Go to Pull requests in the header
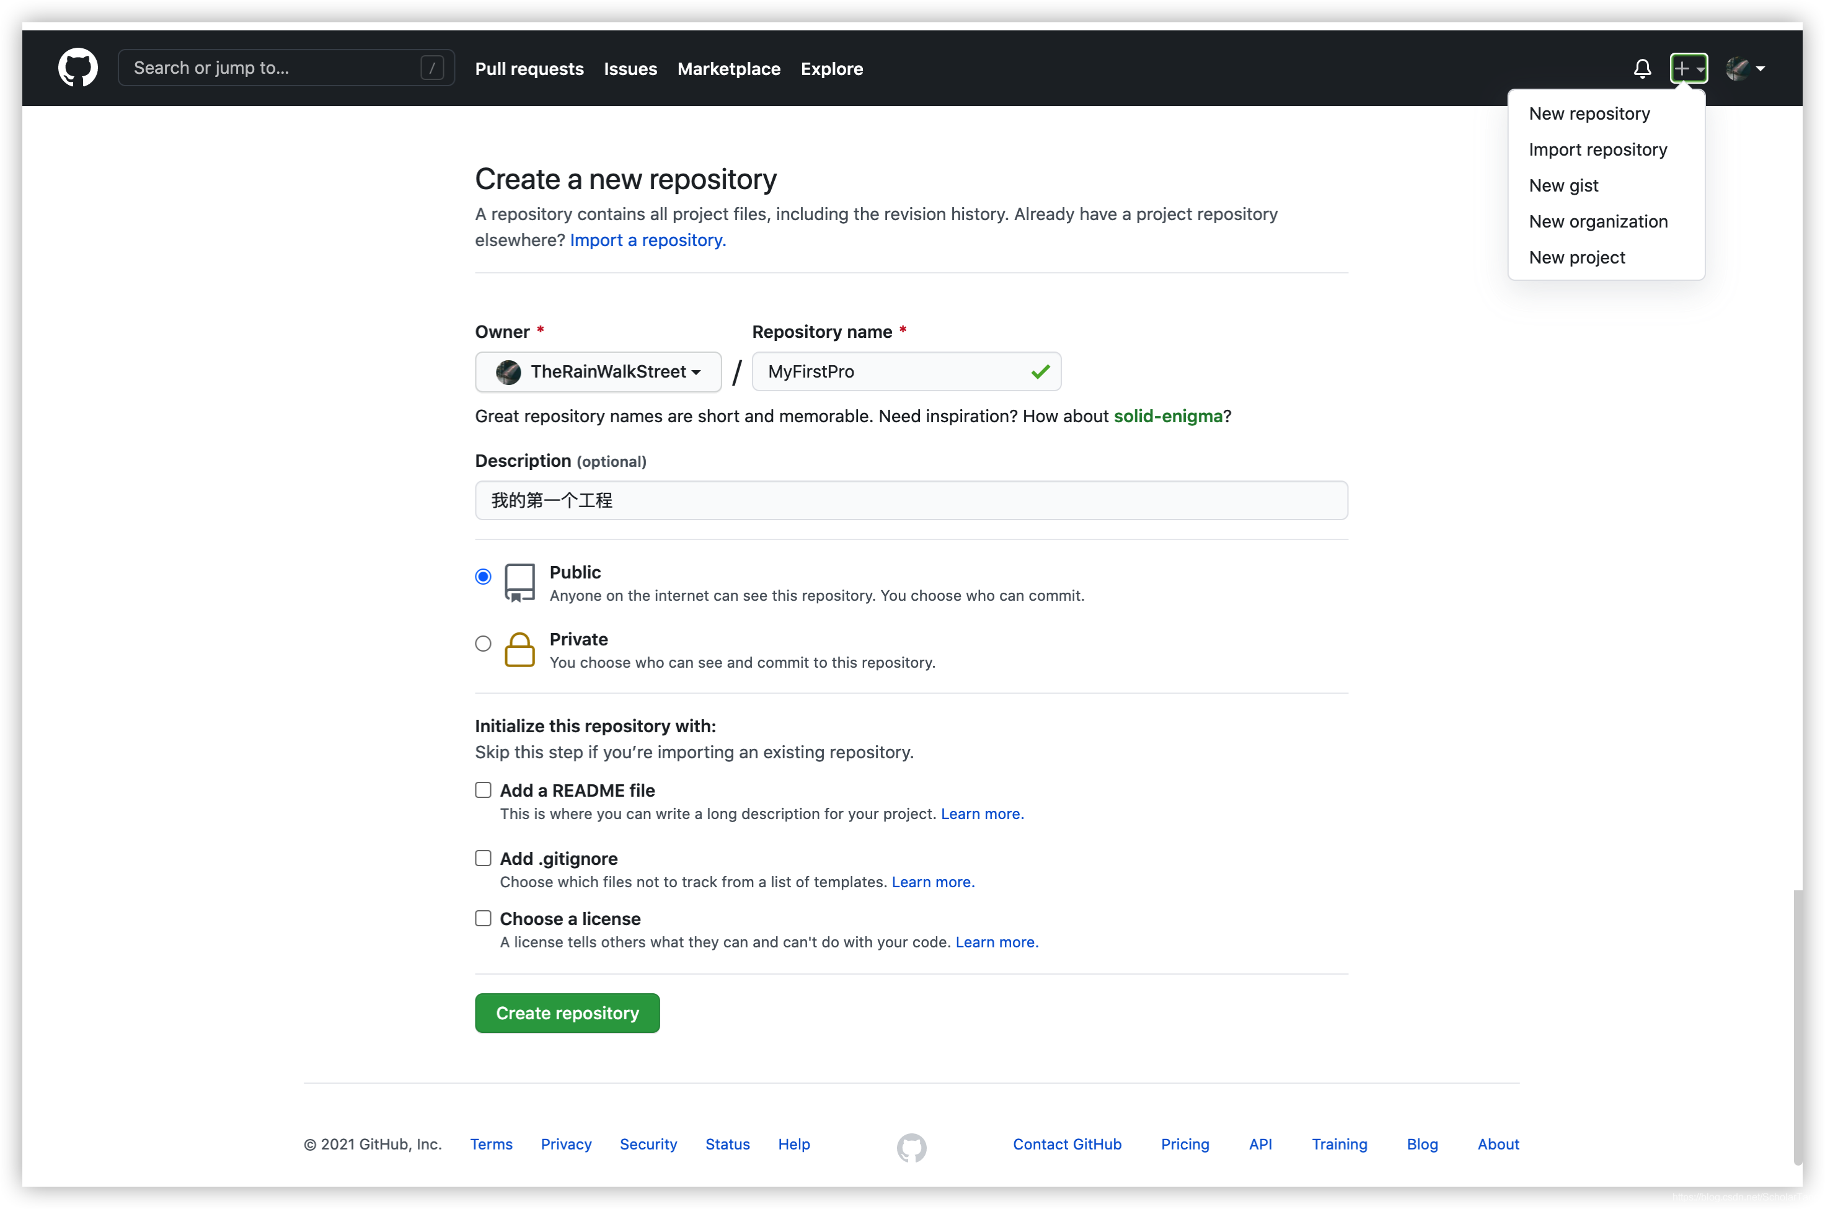The width and height of the screenshot is (1825, 1209). (x=529, y=69)
